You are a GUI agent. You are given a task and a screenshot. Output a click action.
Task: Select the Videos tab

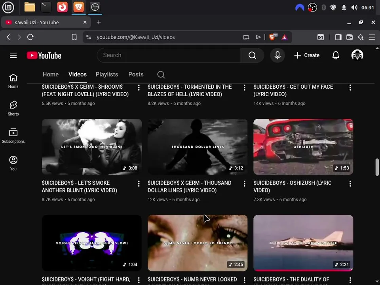(78, 74)
